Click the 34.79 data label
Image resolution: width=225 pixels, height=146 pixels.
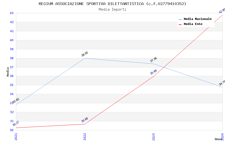pyautogui.click(x=222, y=83)
